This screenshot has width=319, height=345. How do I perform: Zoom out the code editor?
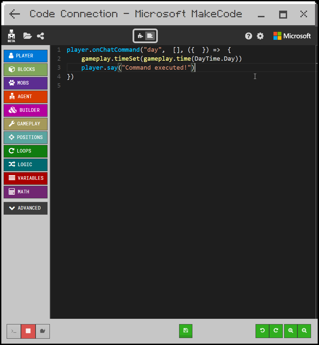click(x=304, y=331)
